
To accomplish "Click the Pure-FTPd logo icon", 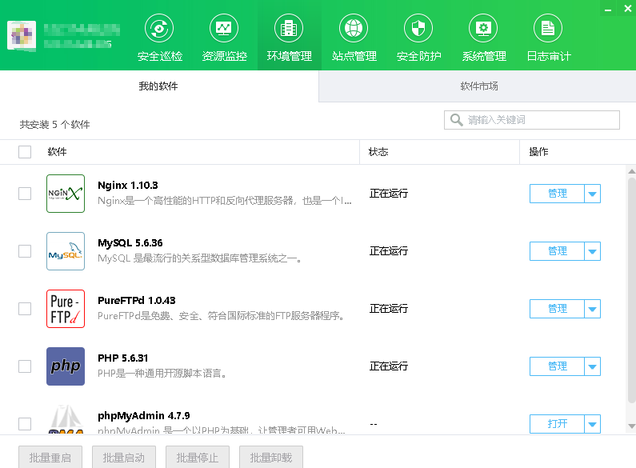I will pyautogui.click(x=66, y=309).
